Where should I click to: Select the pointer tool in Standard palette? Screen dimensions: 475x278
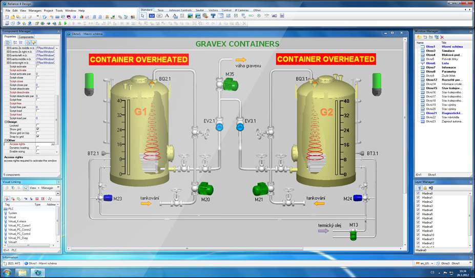click(143, 16)
